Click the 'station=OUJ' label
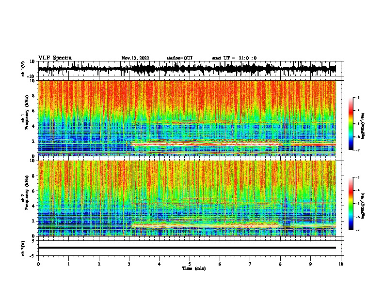 (179, 58)
